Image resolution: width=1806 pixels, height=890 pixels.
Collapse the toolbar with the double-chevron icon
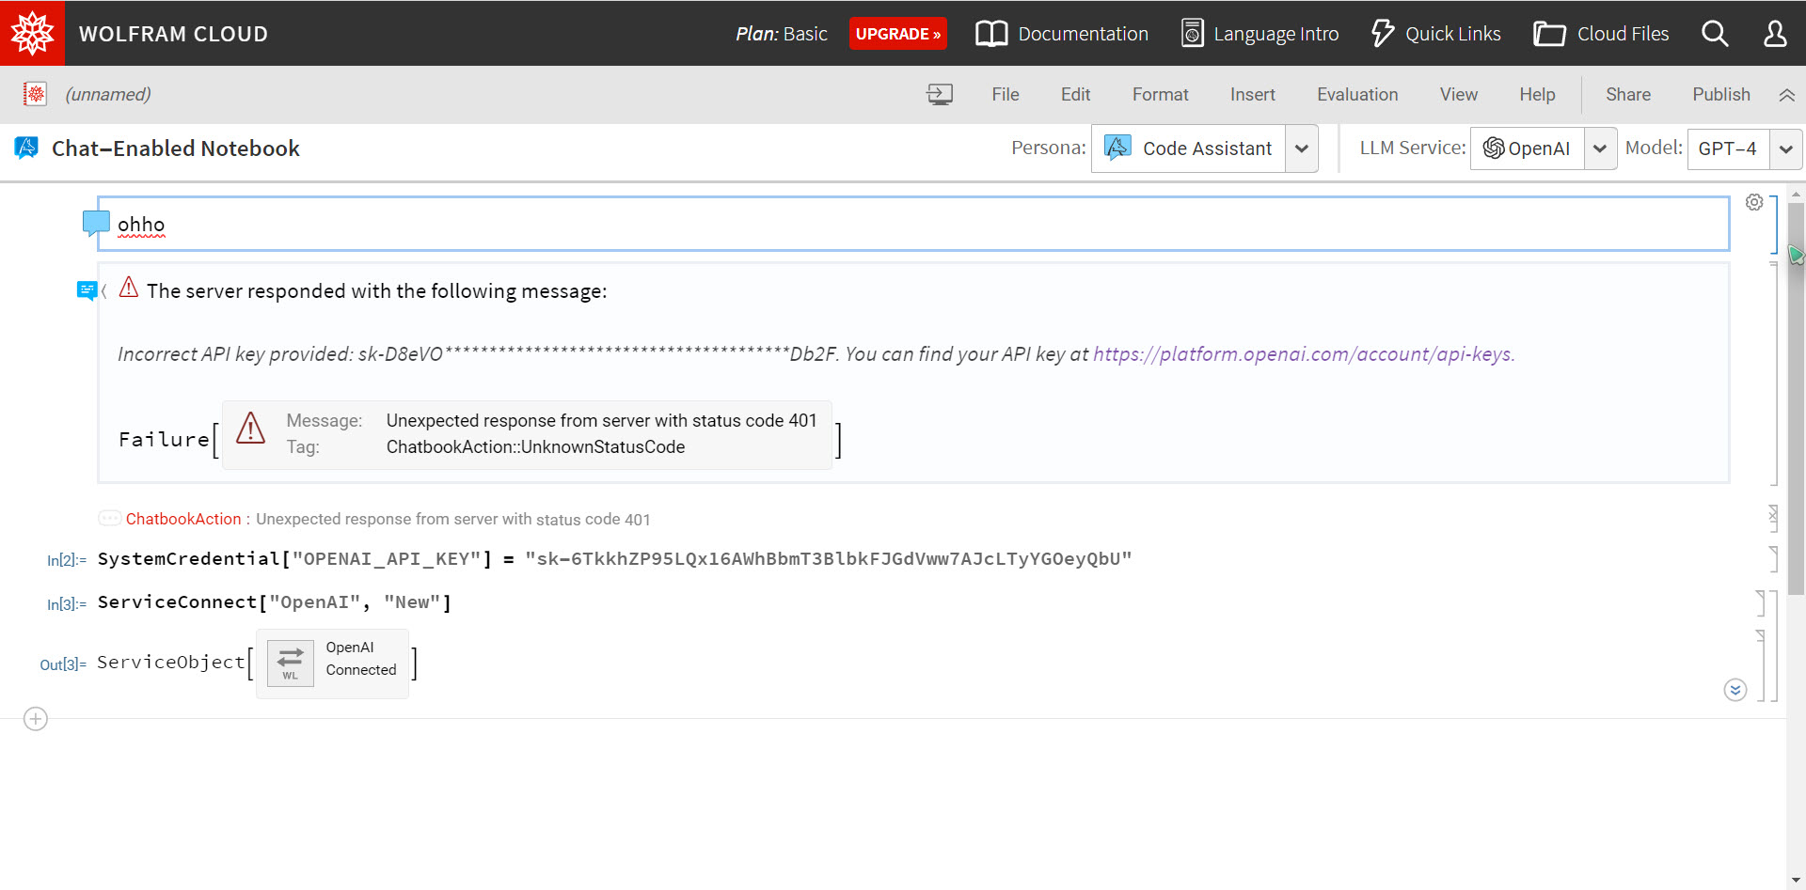(x=1787, y=95)
